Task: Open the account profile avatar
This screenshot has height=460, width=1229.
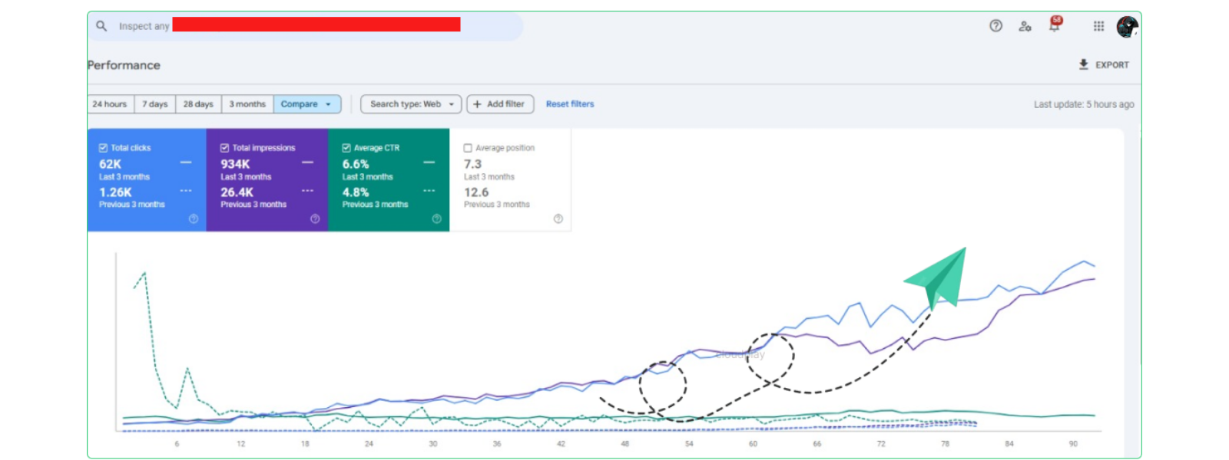Action: (x=1127, y=27)
